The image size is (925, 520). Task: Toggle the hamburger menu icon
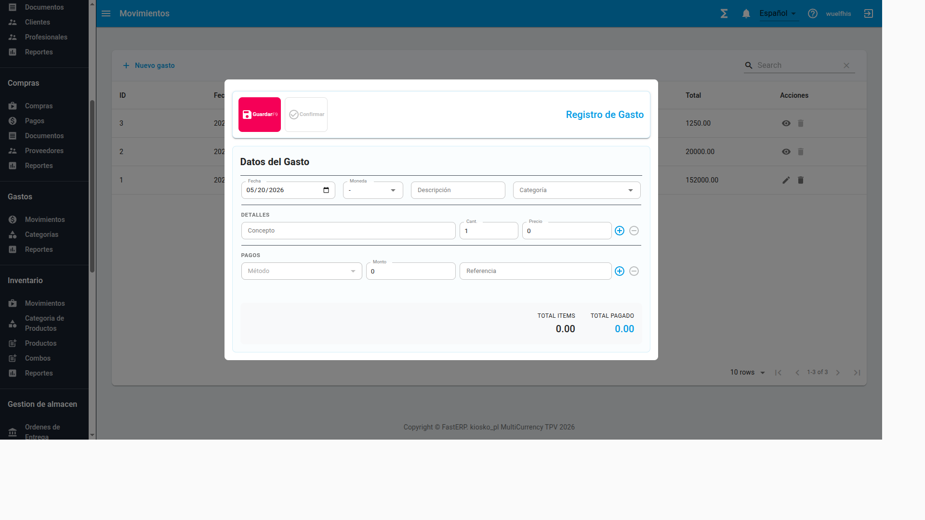point(106,13)
